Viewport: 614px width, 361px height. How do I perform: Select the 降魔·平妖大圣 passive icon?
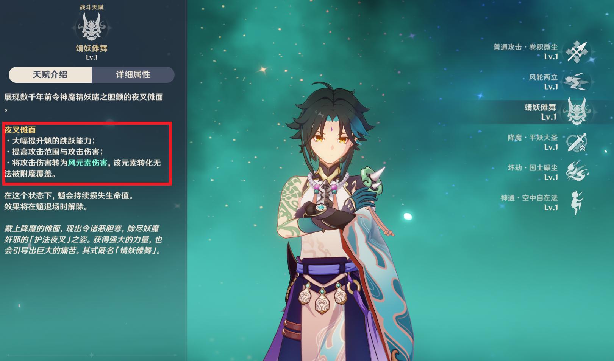tap(576, 143)
